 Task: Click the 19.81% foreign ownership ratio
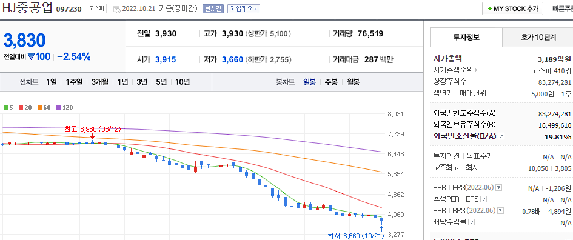[558, 136]
